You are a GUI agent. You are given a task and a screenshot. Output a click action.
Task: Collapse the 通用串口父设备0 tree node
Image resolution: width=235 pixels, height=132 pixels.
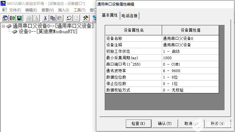tap(3, 26)
